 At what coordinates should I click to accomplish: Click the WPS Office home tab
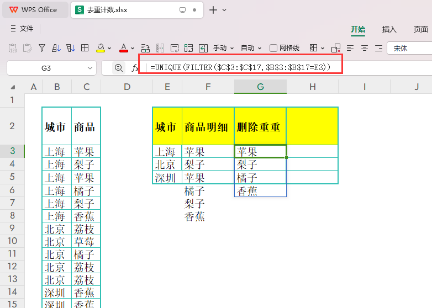pyautogui.click(x=35, y=10)
